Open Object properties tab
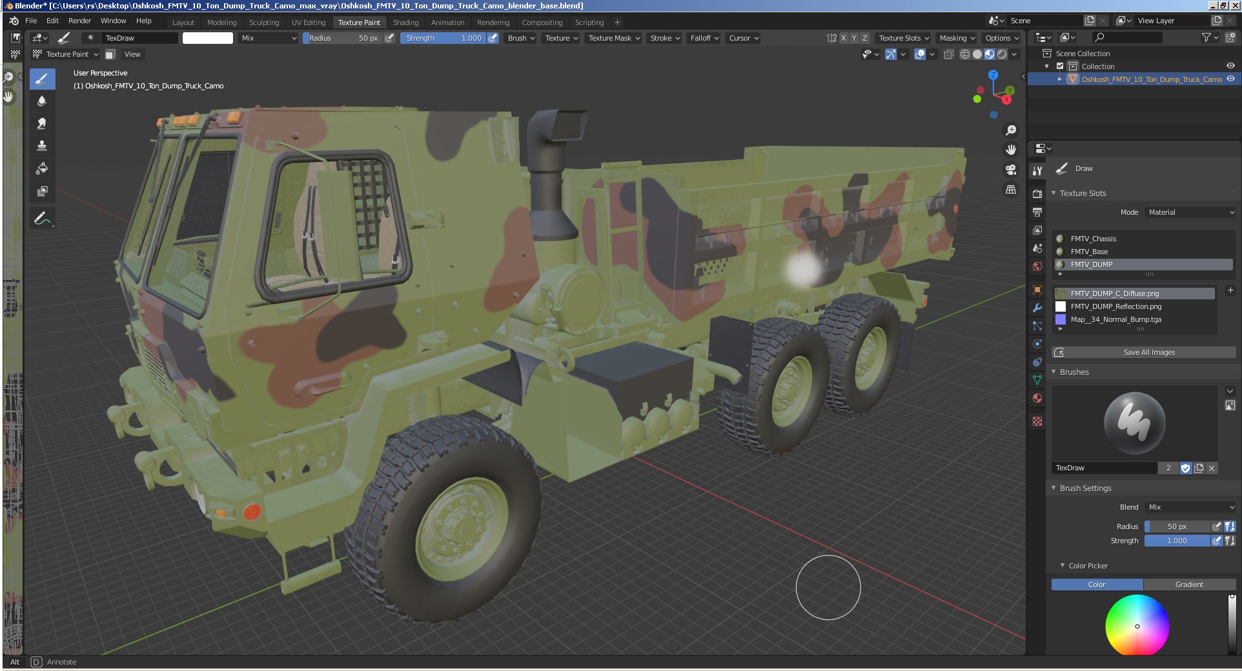 1037,290
